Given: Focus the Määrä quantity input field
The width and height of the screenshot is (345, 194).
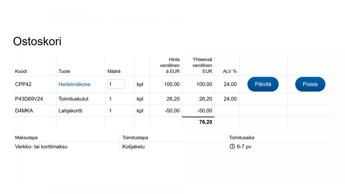Looking at the screenshot, I should [116, 84].
